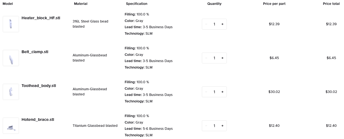Click quantity field for Hotend_brace.stl

click(x=214, y=126)
